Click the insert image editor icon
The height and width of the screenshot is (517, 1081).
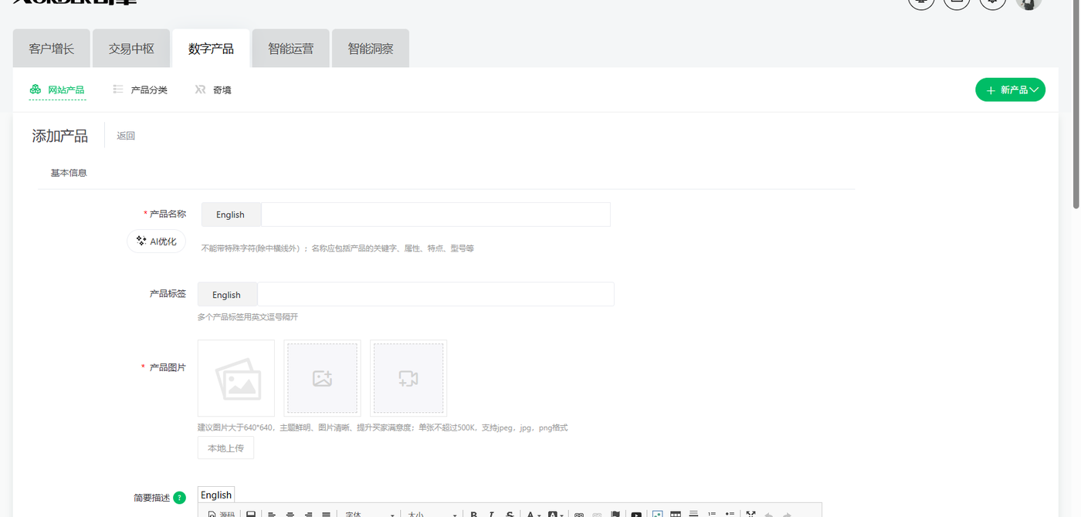[658, 513]
